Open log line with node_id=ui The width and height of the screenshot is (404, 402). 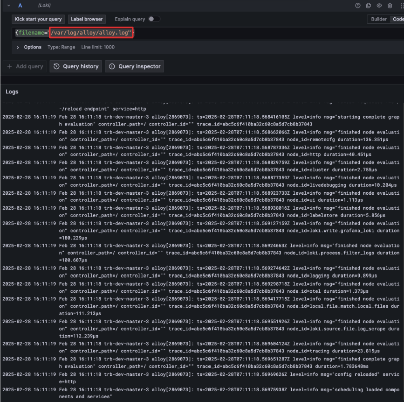201,197
